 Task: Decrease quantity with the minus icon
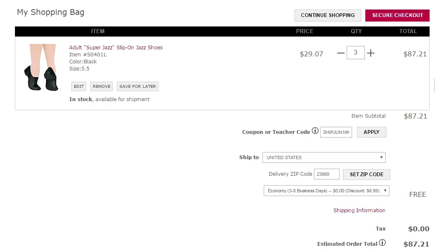341,53
